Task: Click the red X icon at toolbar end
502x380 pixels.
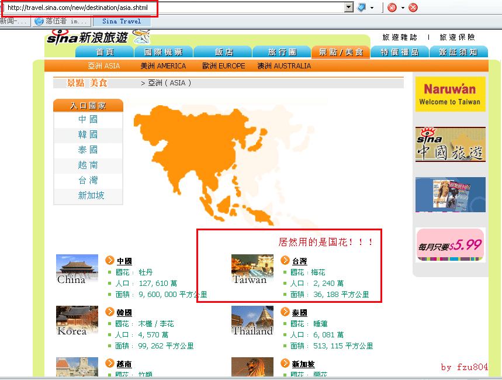Action: point(413,8)
